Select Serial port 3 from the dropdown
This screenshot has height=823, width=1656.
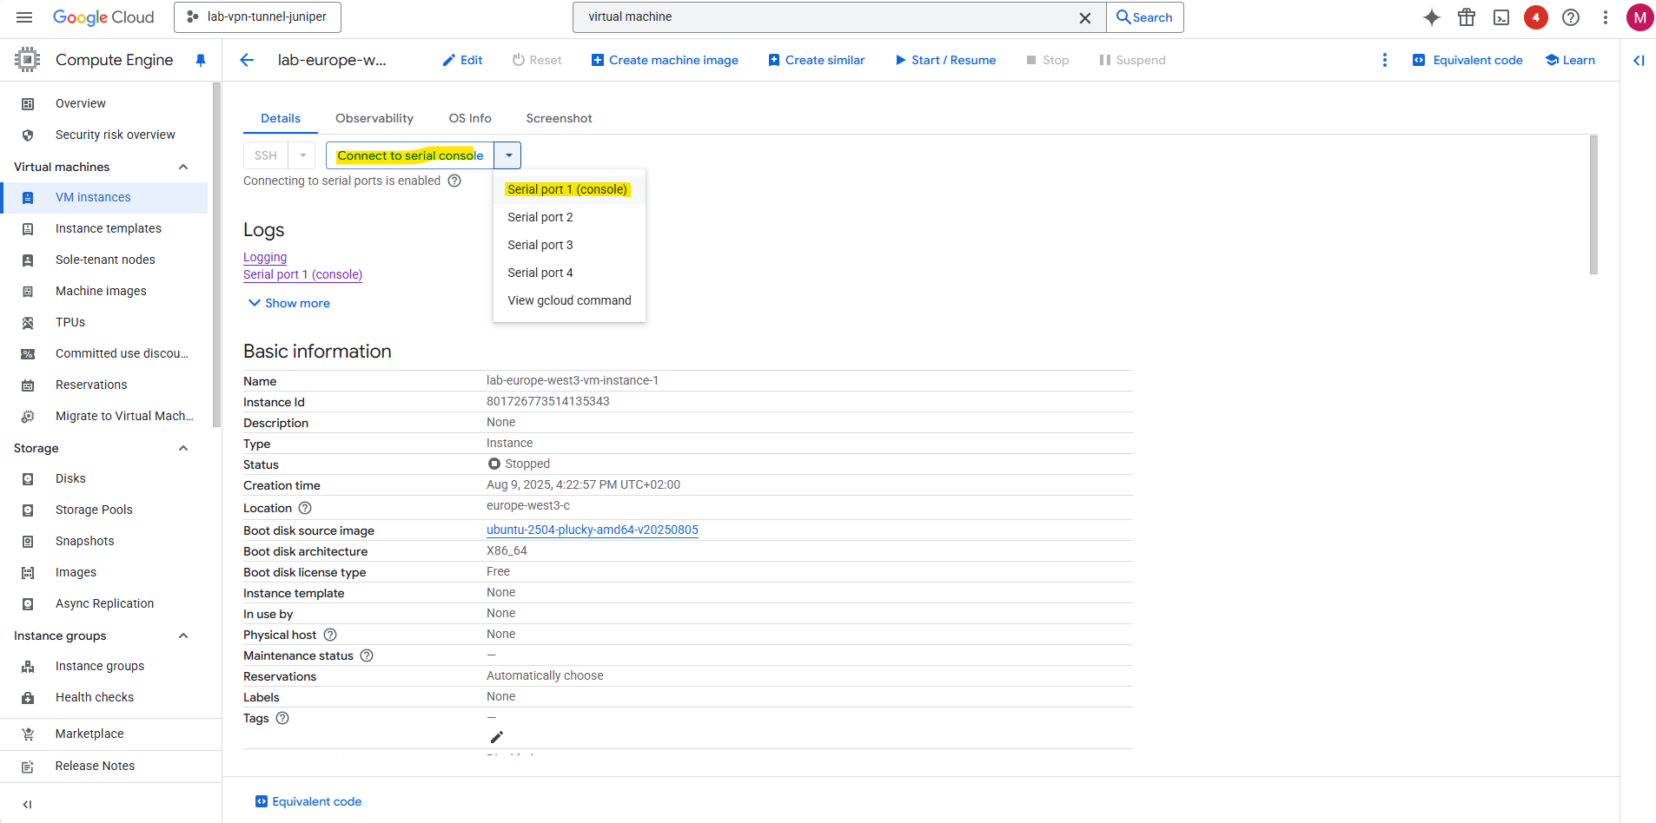(x=569, y=245)
